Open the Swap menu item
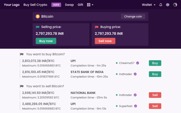Image resolution: width=181 pixels, height=113 pixels. [x=69, y=5]
